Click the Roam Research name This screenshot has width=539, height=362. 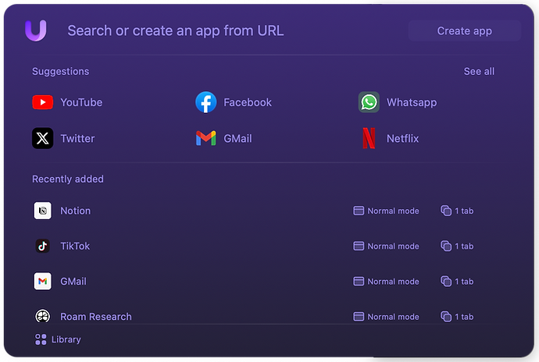pos(96,316)
